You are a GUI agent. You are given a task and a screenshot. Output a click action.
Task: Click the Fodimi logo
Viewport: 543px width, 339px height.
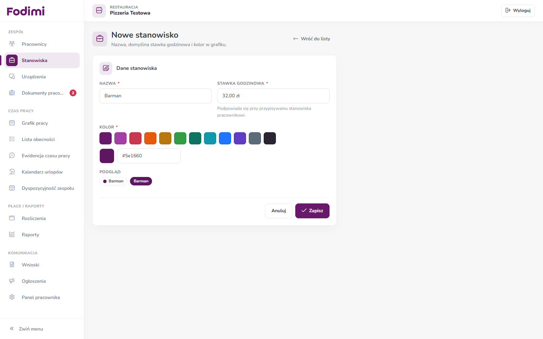coord(26,11)
